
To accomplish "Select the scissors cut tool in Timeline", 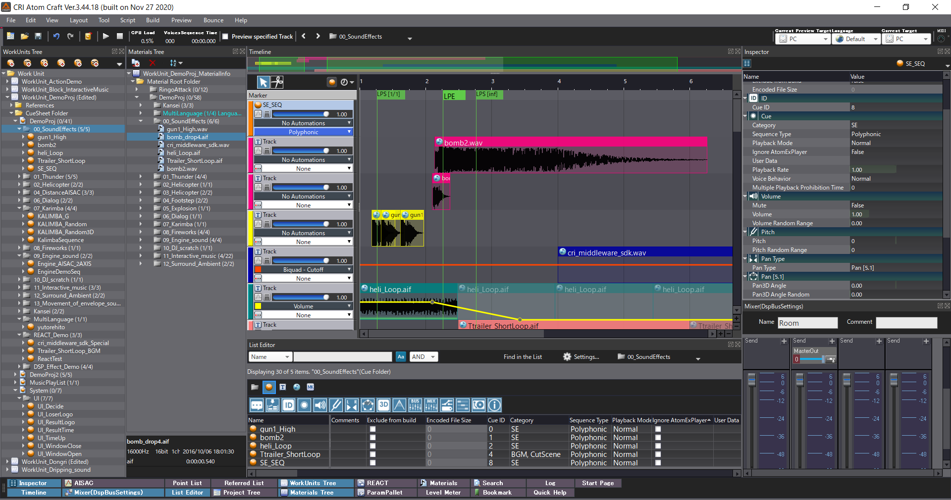I will point(277,82).
